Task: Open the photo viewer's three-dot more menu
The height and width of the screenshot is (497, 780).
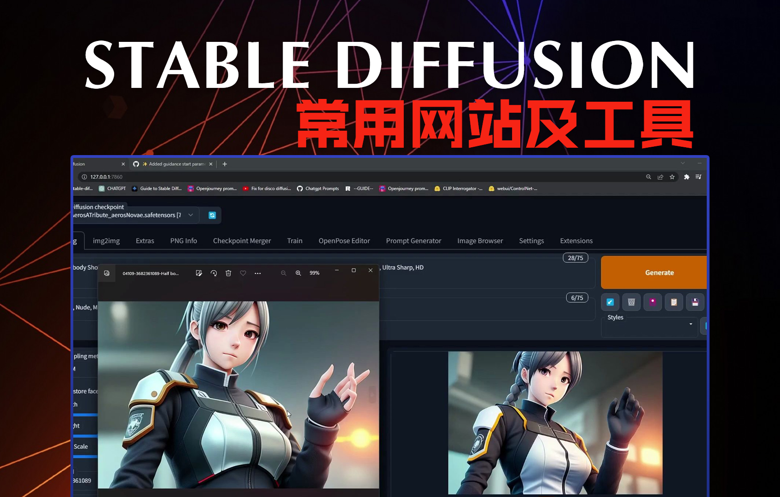Action: point(258,273)
